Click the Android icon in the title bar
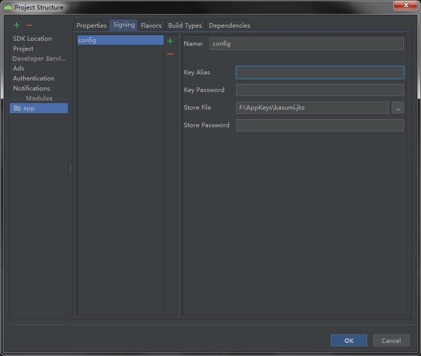The width and height of the screenshot is (421, 356). pos(6,7)
